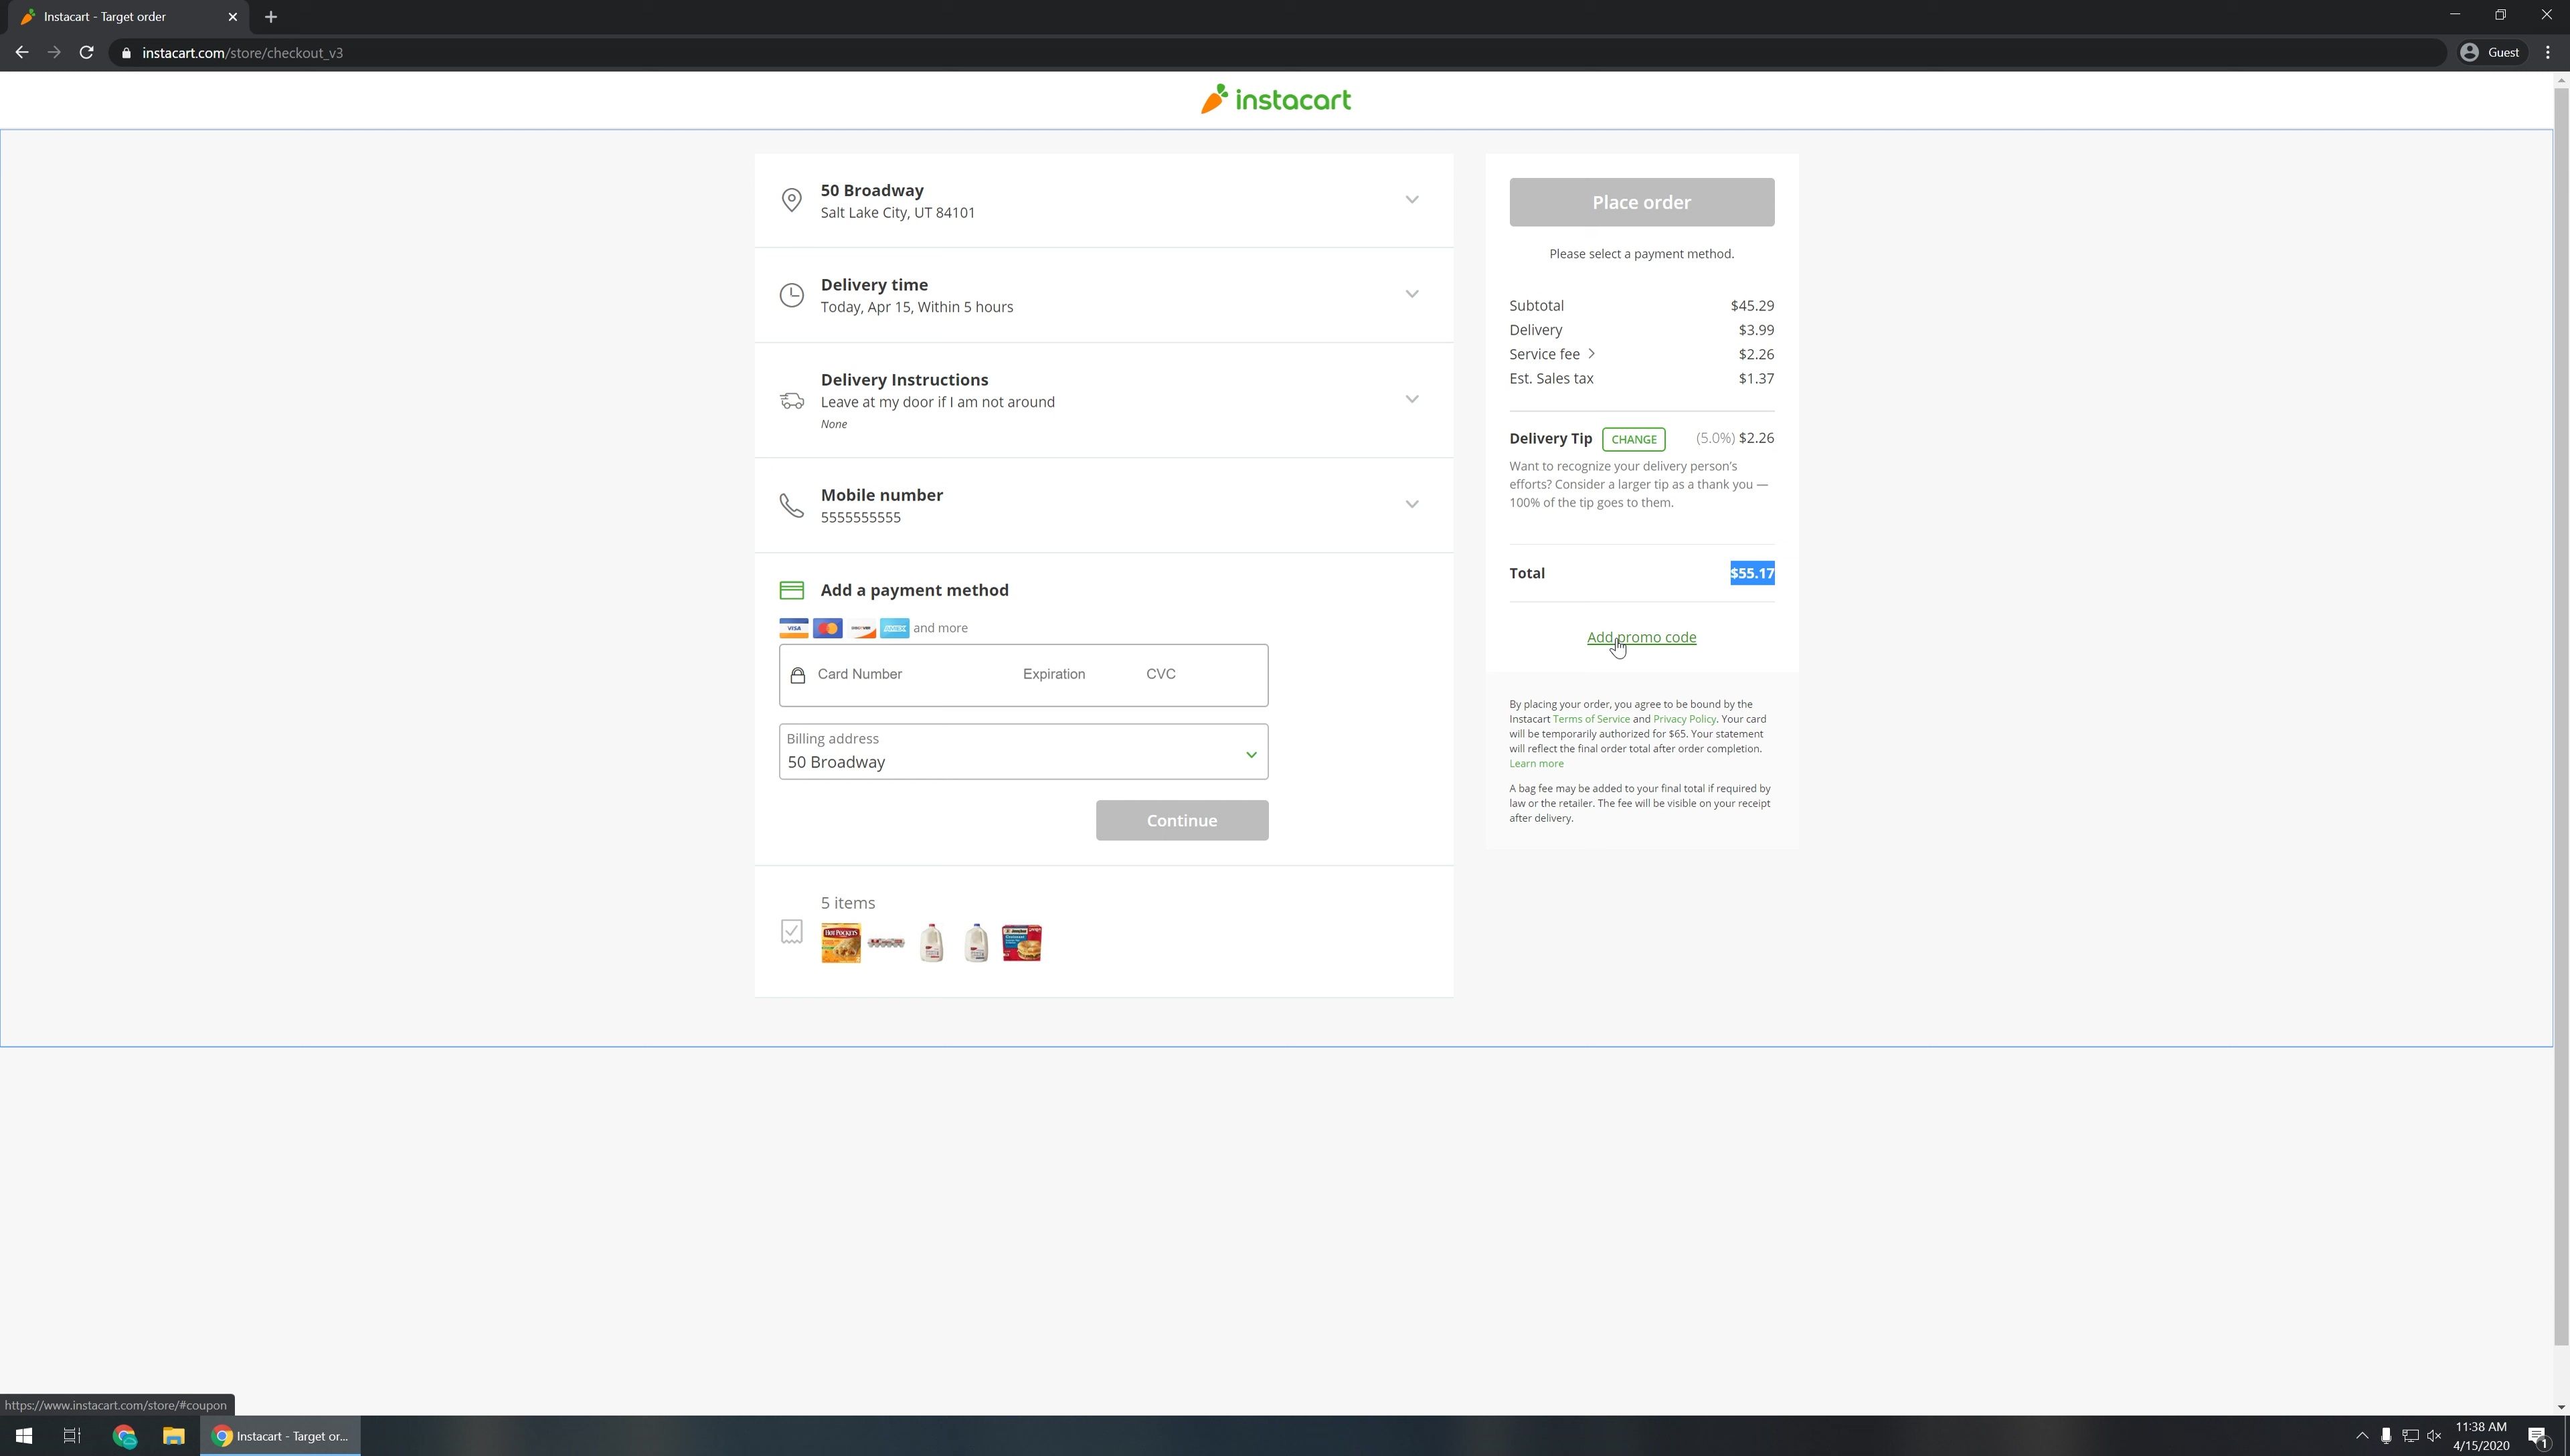Click the Continue button
Screen dimensions: 2570x1456
(1181, 820)
